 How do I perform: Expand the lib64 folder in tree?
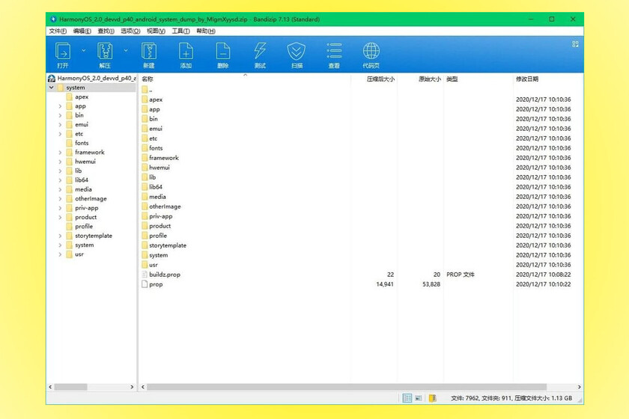[60, 180]
